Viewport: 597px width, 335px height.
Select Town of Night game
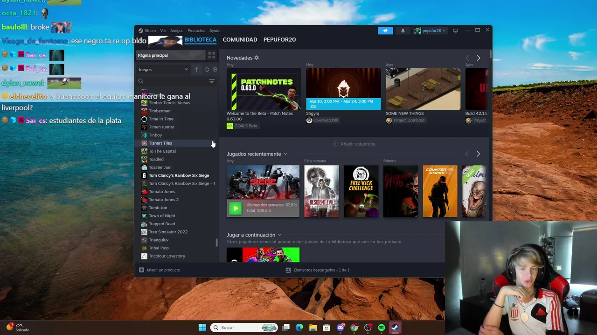pyautogui.click(x=162, y=215)
